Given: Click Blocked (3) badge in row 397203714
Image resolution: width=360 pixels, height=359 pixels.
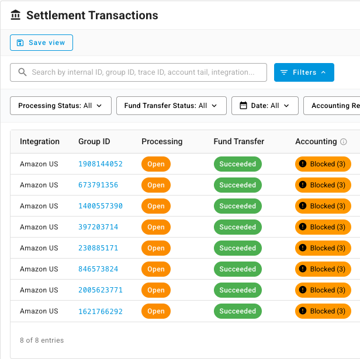Looking at the screenshot, I should (x=323, y=227).
